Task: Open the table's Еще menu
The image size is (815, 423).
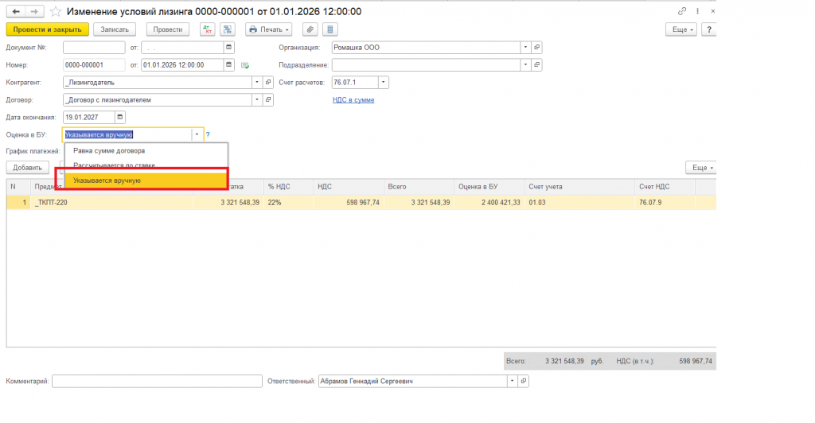Action: [701, 168]
